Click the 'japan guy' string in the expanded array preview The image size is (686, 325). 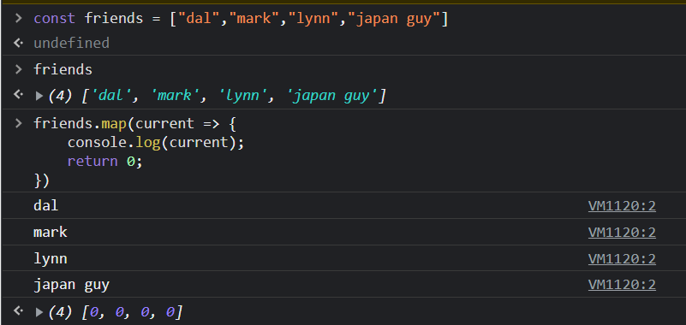pos(332,96)
